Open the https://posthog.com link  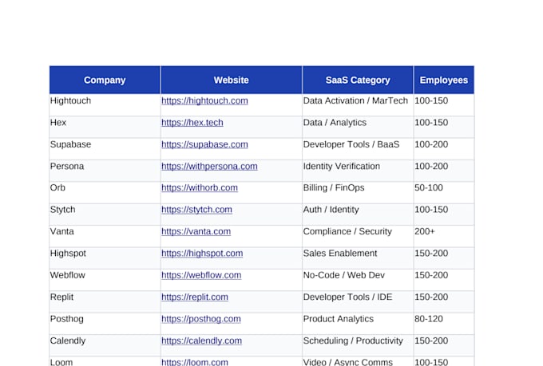click(201, 319)
